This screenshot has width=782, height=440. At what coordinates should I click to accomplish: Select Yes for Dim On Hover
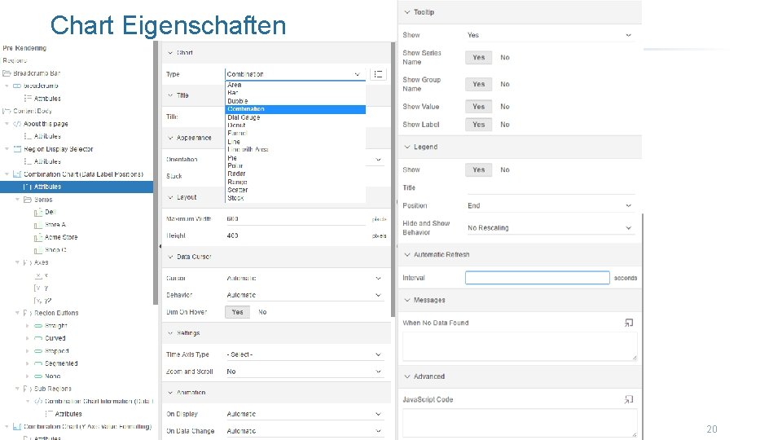[237, 312]
